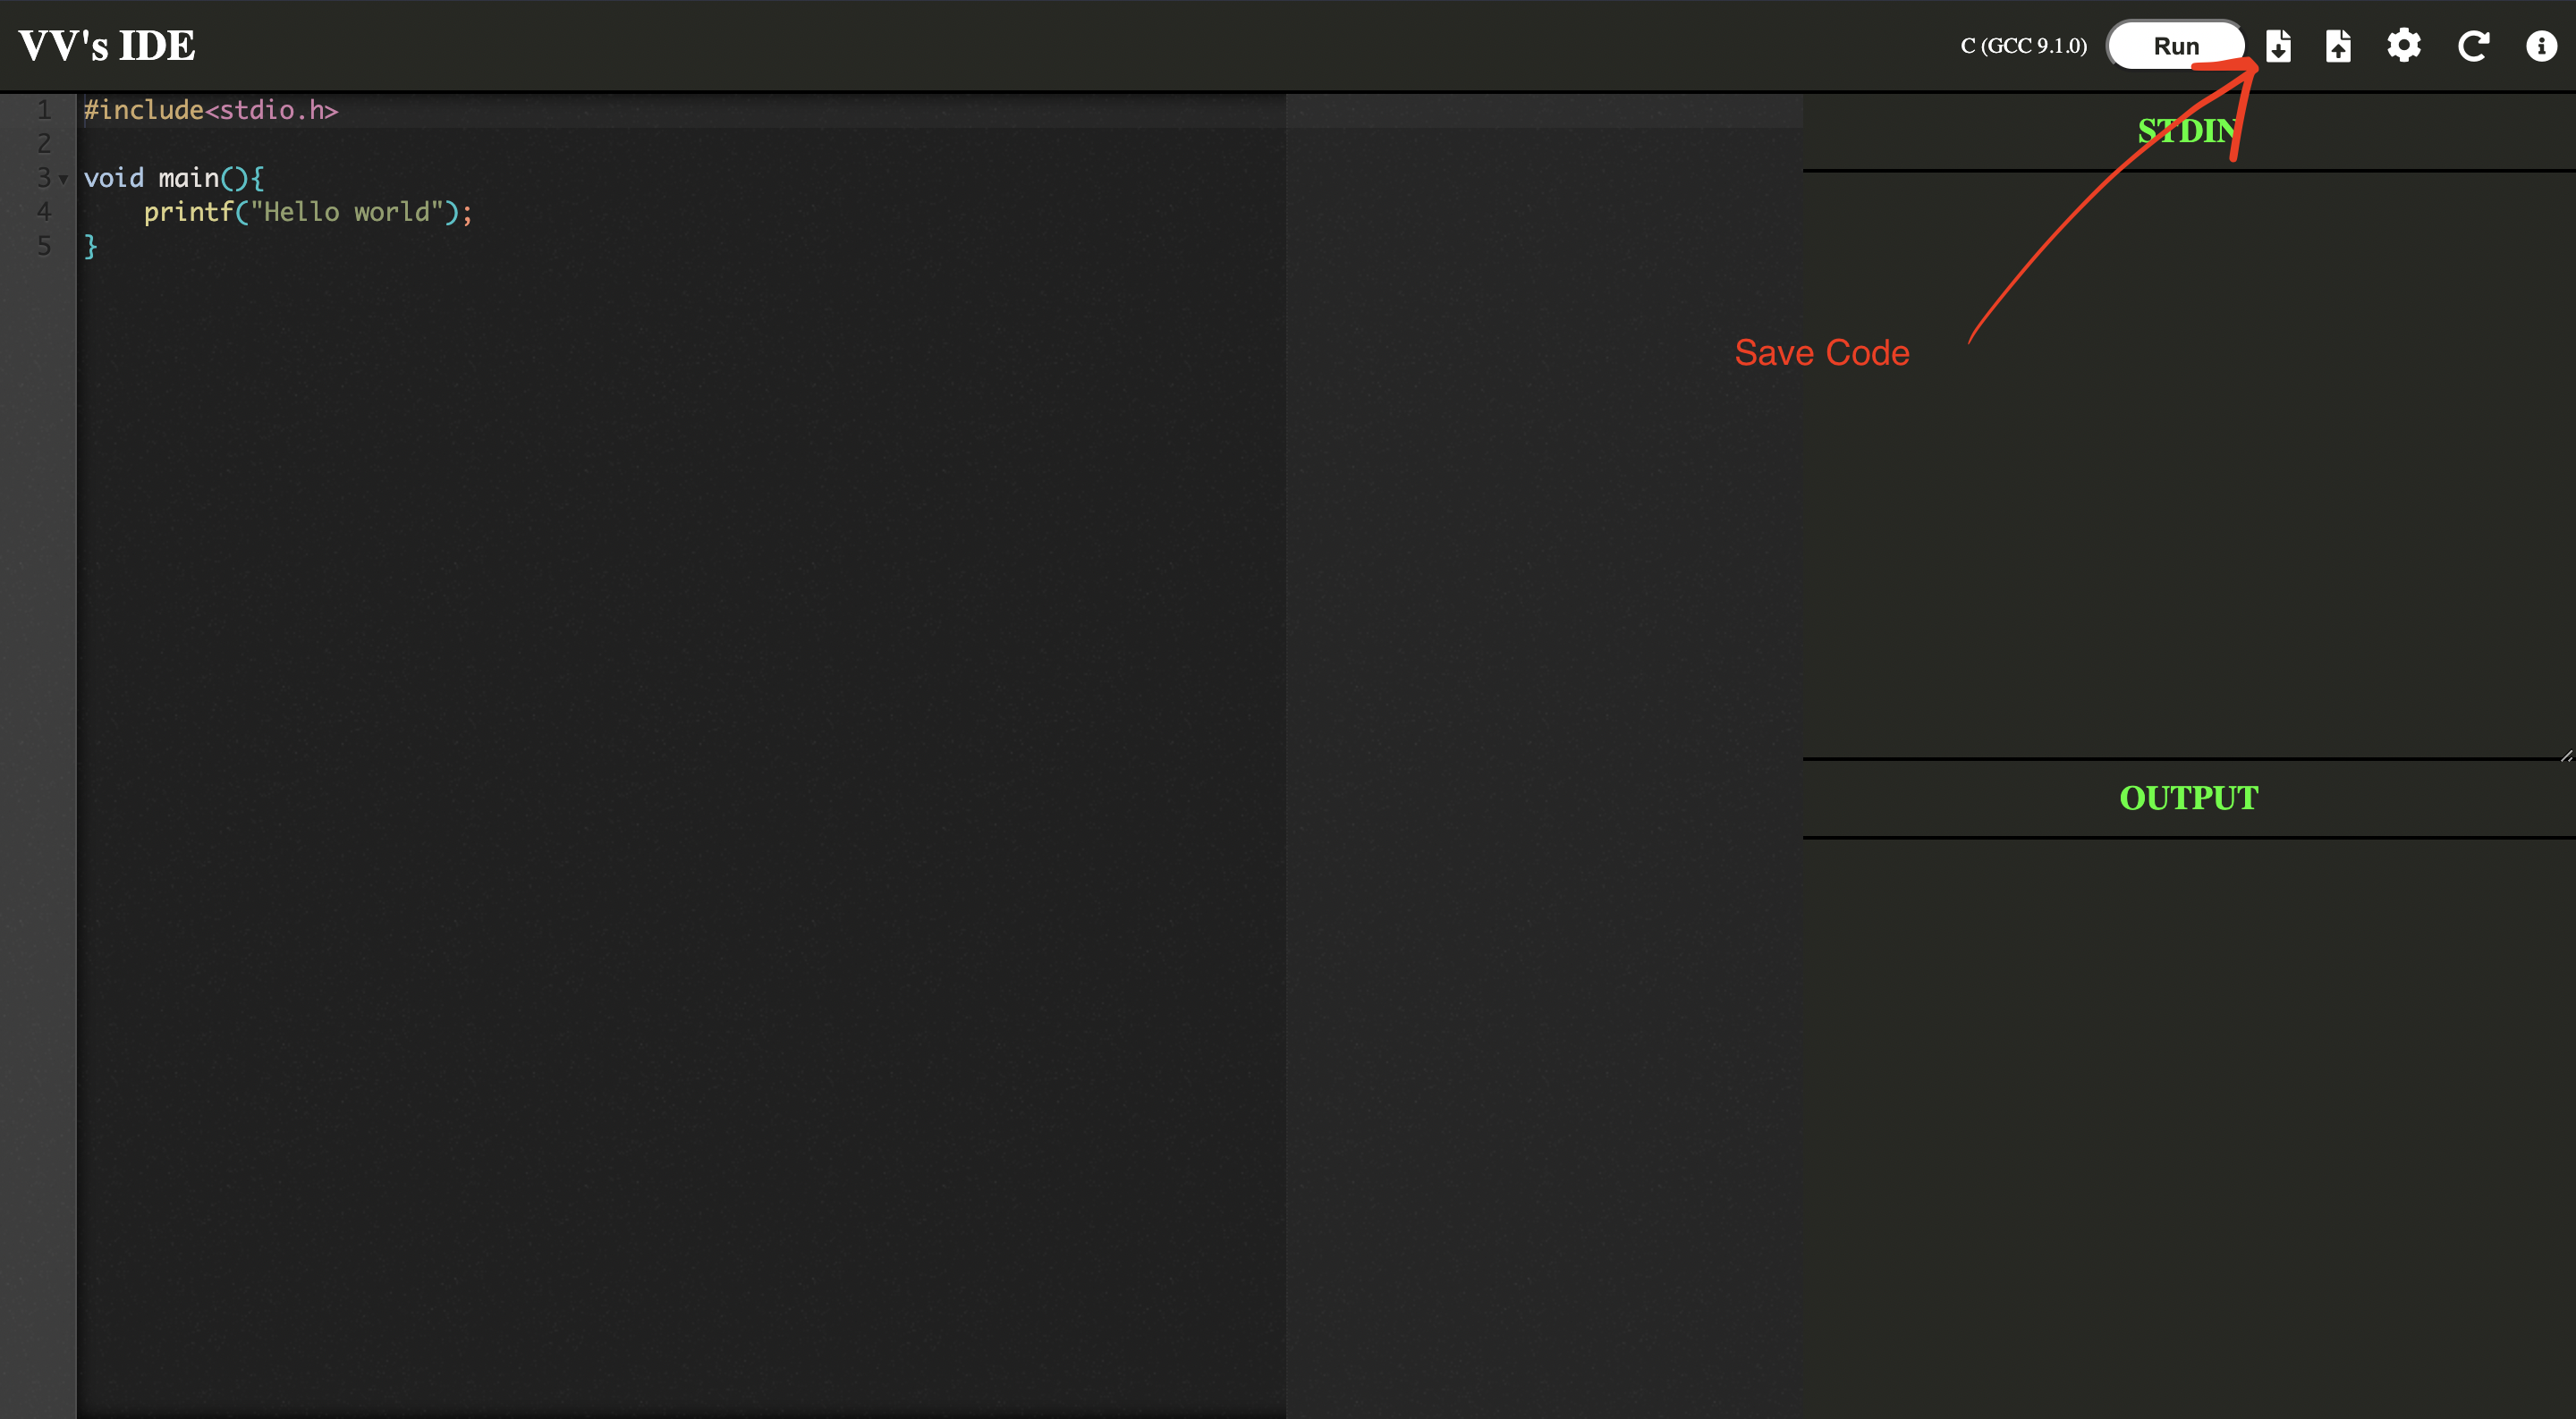The image size is (2576, 1419).
Task: Click the upload file icon
Action: 2338,46
